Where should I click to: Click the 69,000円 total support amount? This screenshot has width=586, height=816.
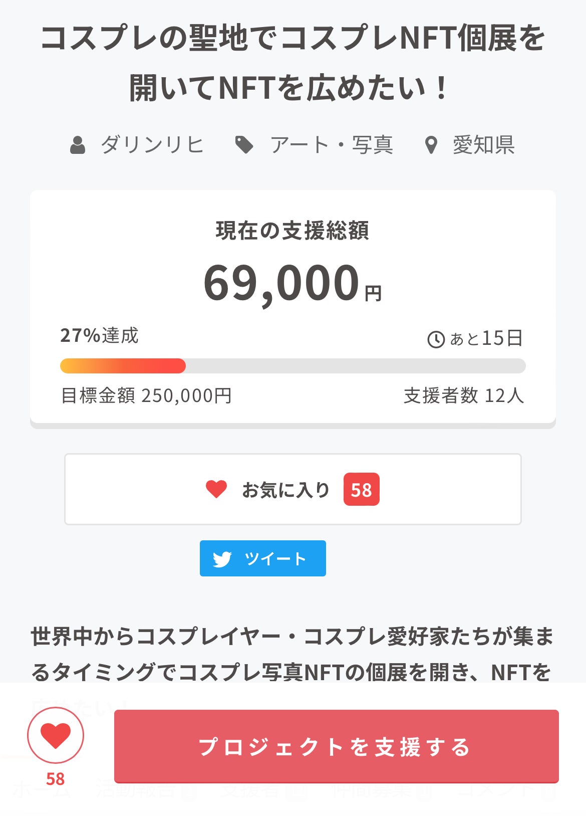tap(292, 284)
